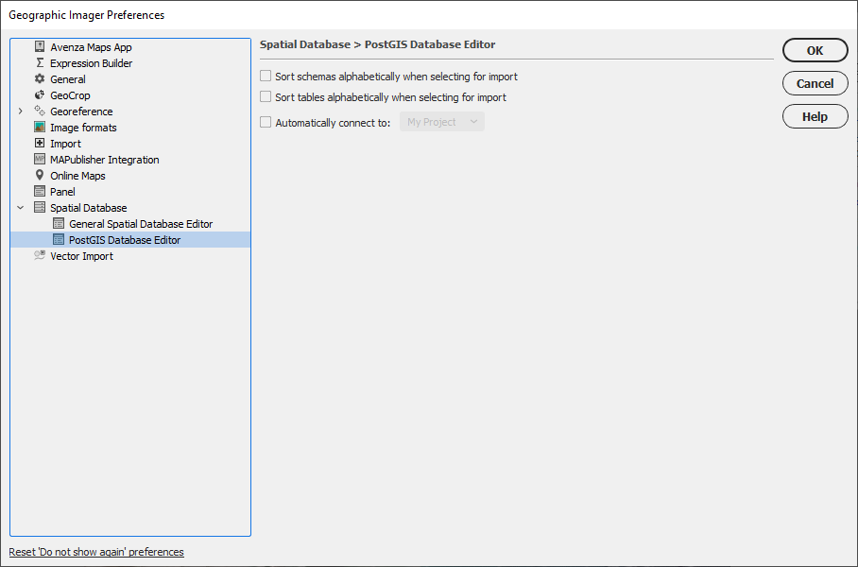Viewport: 858px width, 567px height.
Task: Open General Spatial Database Editor page
Action: coord(141,224)
